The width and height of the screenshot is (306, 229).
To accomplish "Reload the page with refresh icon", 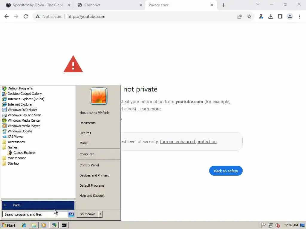I will click(26, 17).
